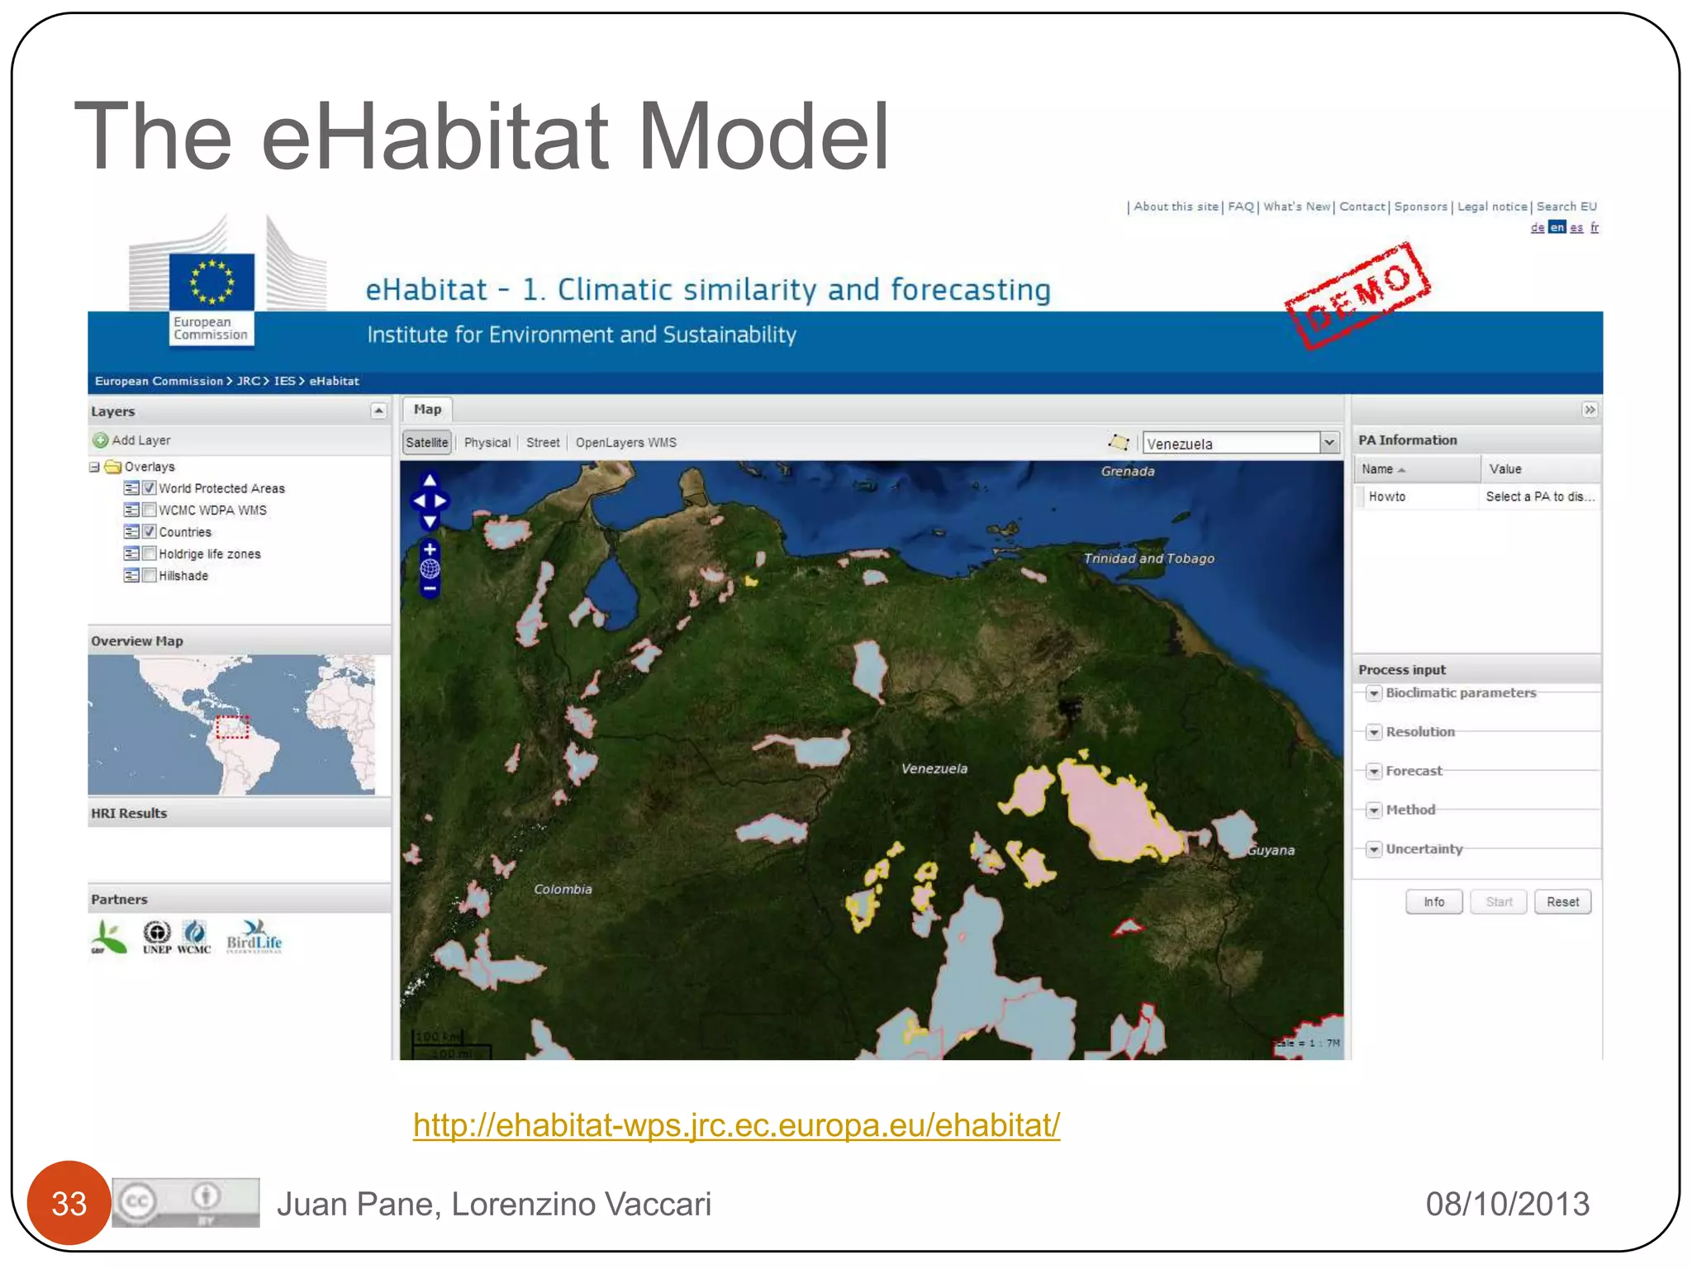This screenshot has width=1692, height=1269.
Task: Uncheck the World Protected Areas layer
Action: (x=150, y=488)
